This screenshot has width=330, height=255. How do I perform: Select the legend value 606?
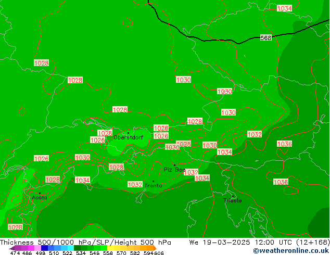[158, 253]
